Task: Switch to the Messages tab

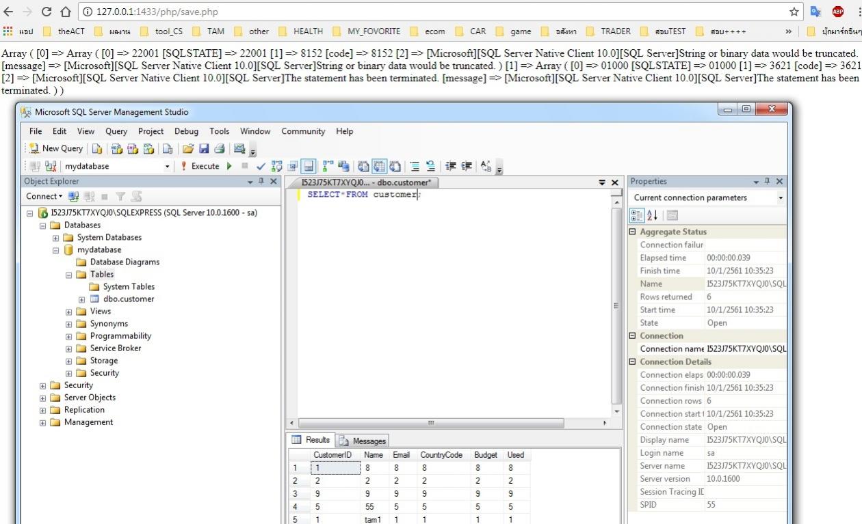Action: click(363, 441)
